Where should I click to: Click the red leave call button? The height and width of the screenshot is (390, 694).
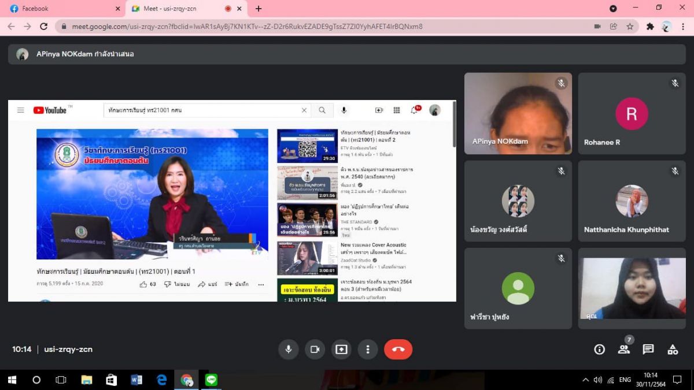pos(398,349)
